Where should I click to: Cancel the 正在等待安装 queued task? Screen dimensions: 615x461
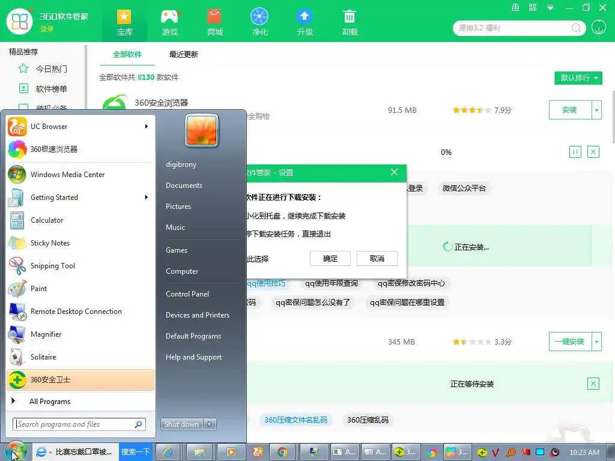[x=593, y=384]
